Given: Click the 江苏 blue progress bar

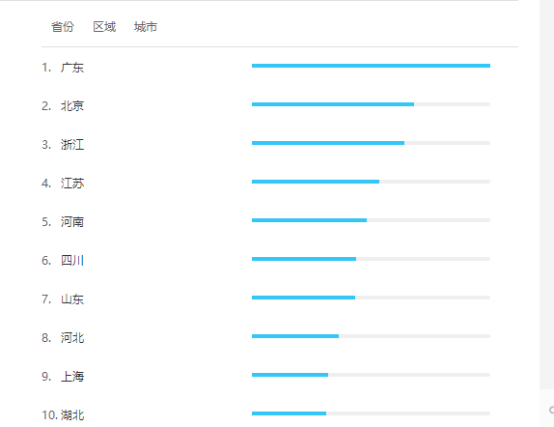Looking at the screenshot, I should [316, 182].
